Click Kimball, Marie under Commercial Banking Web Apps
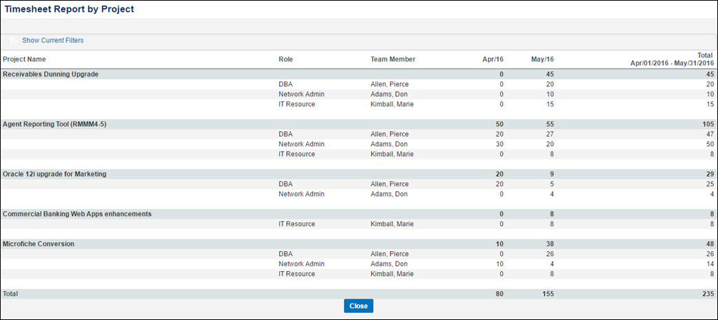The width and height of the screenshot is (718, 320). pos(392,224)
